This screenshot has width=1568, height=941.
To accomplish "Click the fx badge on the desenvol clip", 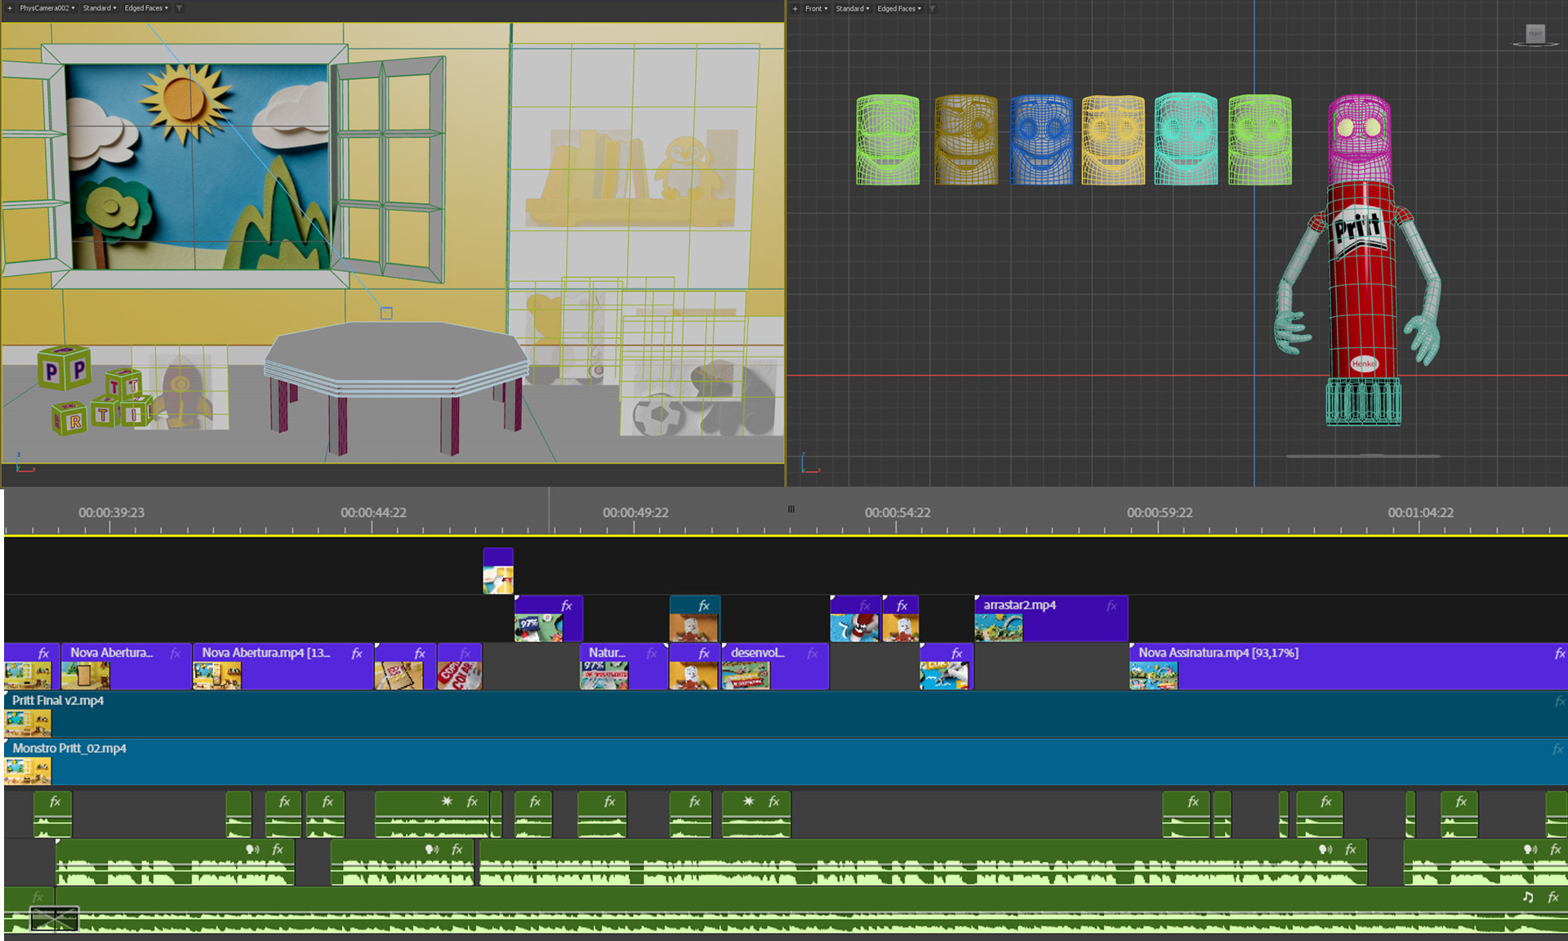I will coord(812,653).
